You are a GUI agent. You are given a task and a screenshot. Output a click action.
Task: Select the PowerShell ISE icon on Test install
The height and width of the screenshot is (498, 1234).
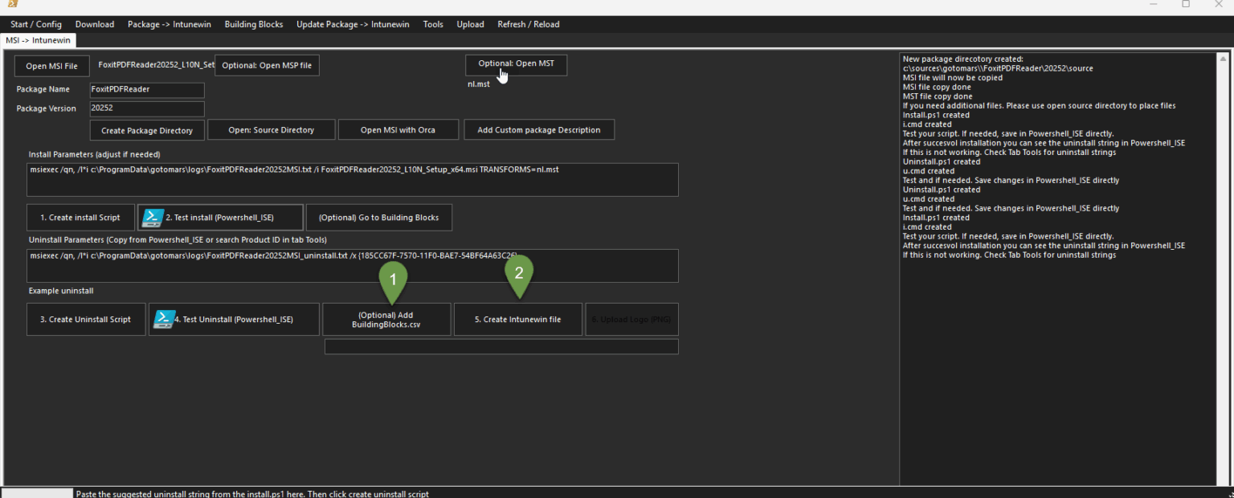(x=153, y=217)
